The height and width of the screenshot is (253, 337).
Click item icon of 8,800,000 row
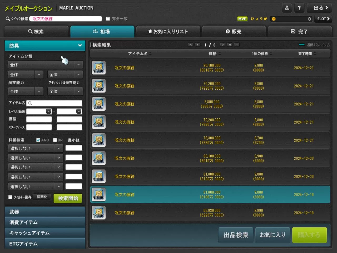pyautogui.click(x=99, y=104)
